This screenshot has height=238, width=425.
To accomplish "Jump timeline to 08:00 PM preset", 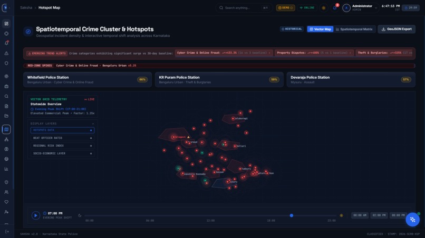I will click(398, 215).
